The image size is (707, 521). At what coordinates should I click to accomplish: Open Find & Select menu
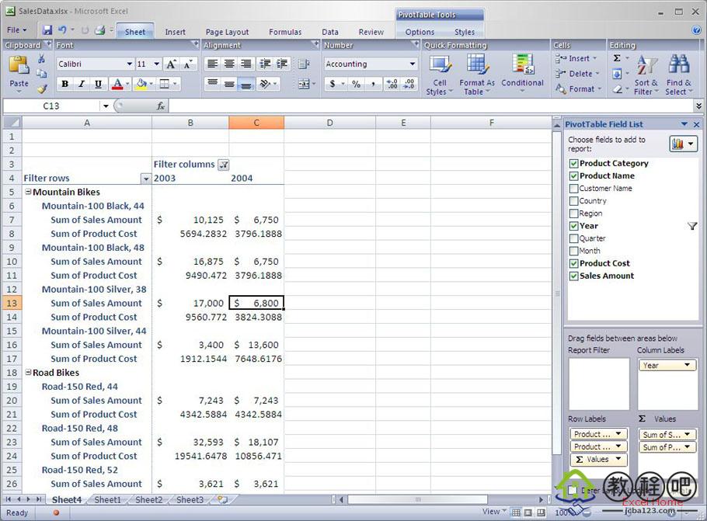point(678,75)
